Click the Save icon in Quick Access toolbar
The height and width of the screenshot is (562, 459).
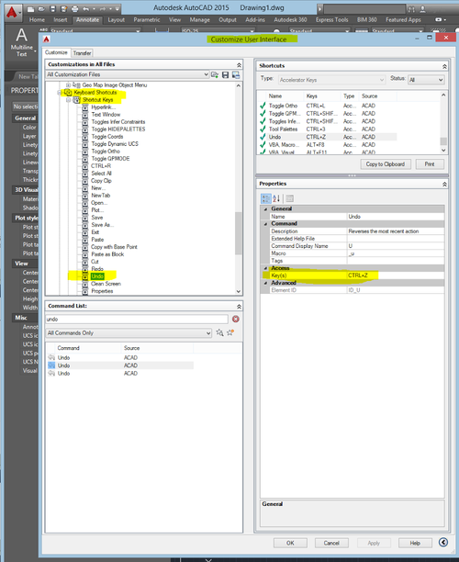click(x=52, y=9)
